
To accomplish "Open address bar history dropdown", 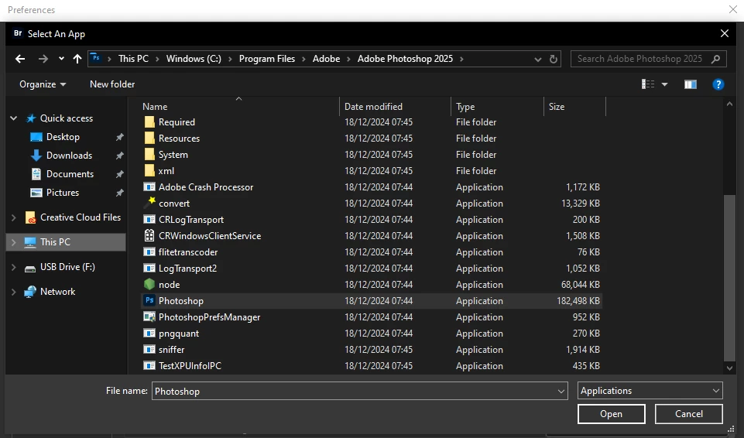I will coord(537,60).
